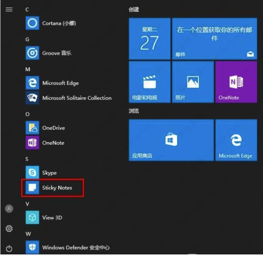This screenshot has width=263, height=256.
Task: Click the Sticky Notes icon
Action: (32, 187)
